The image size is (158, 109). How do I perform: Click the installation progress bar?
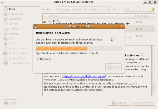click(78, 48)
